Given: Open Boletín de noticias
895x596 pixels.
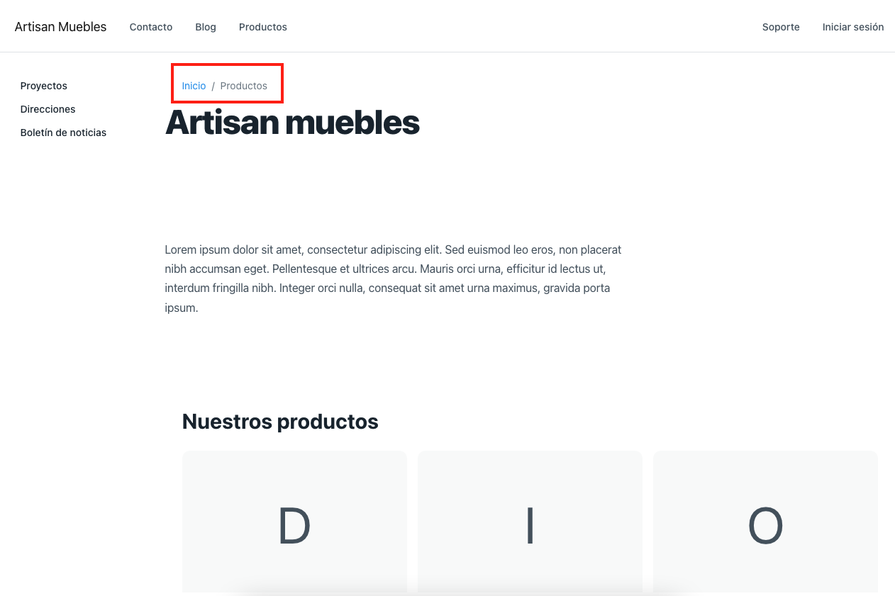Looking at the screenshot, I should pos(63,133).
